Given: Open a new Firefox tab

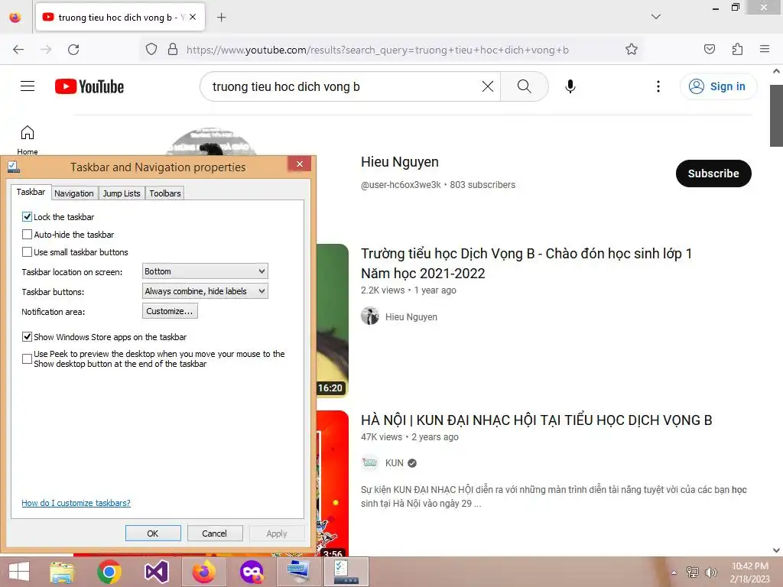Looking at the screenshot, I should [221, 18].
